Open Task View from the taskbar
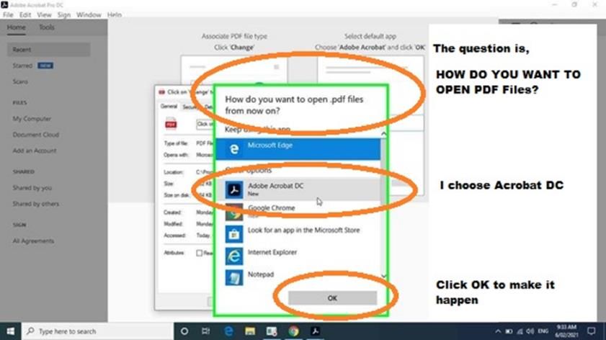606x340 pixels. 205,331
